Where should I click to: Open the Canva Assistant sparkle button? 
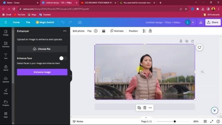[214, 110]
